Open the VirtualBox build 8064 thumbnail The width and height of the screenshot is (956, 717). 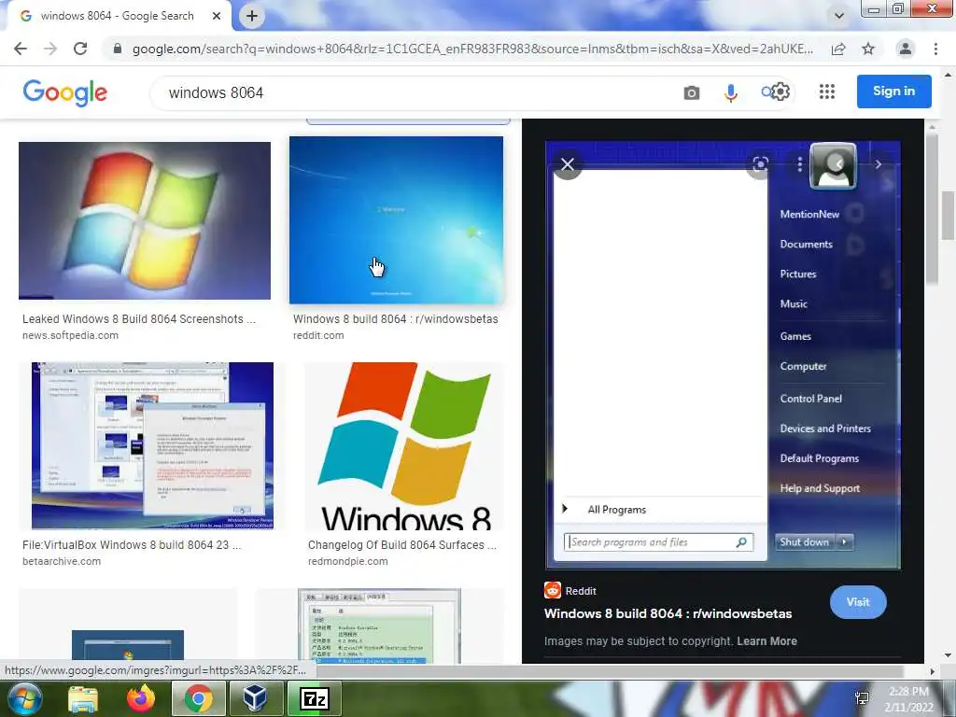tap(152, 445)
